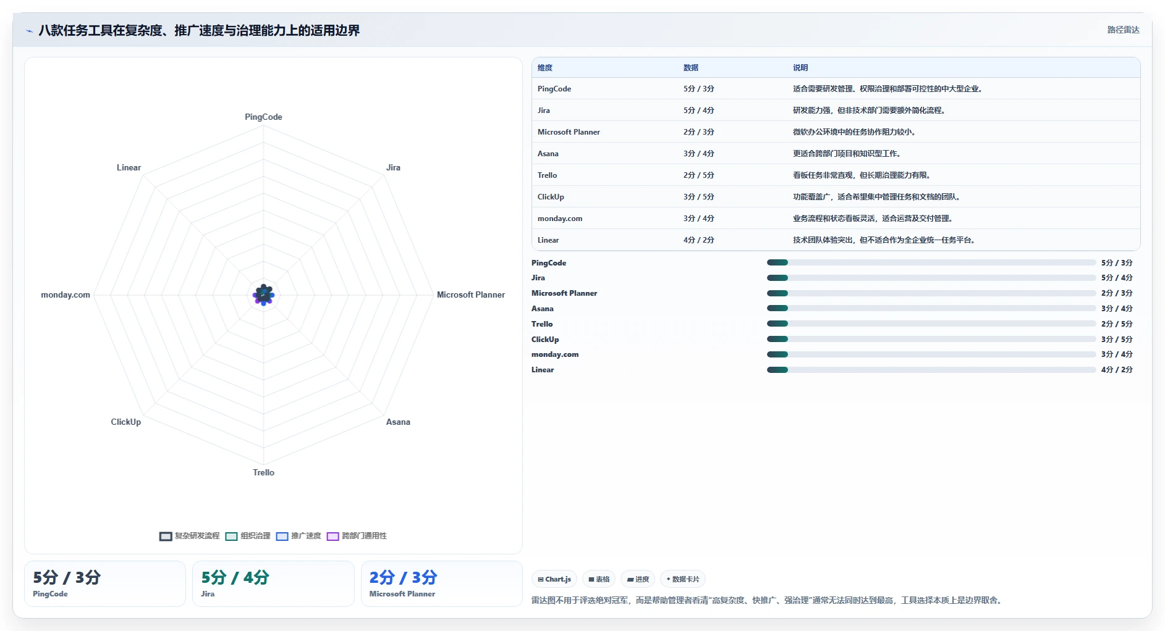Click the blue 推广速度 legend swatch
The image size is (1165, 631).
click(x=282, y=536)
